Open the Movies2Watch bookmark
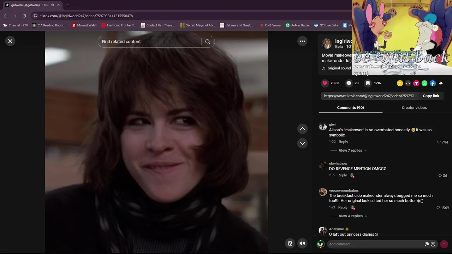This screenshot has height=254, width=452. point(84,25)
